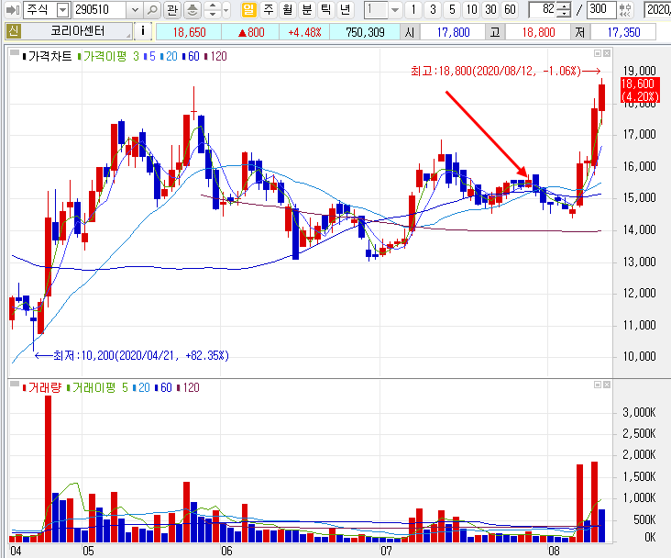Click the opening price 17,800

pyautogui.click(x=453, y=32)
